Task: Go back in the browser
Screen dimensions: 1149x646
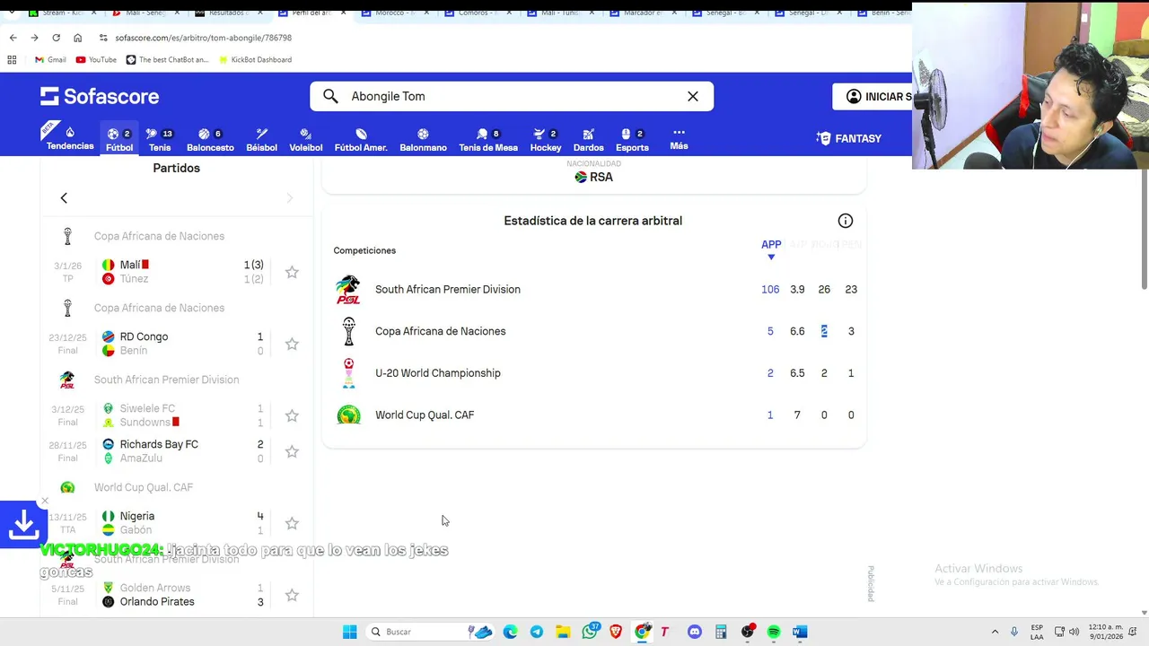Action: pyautogui.click(x=13, y=38)
